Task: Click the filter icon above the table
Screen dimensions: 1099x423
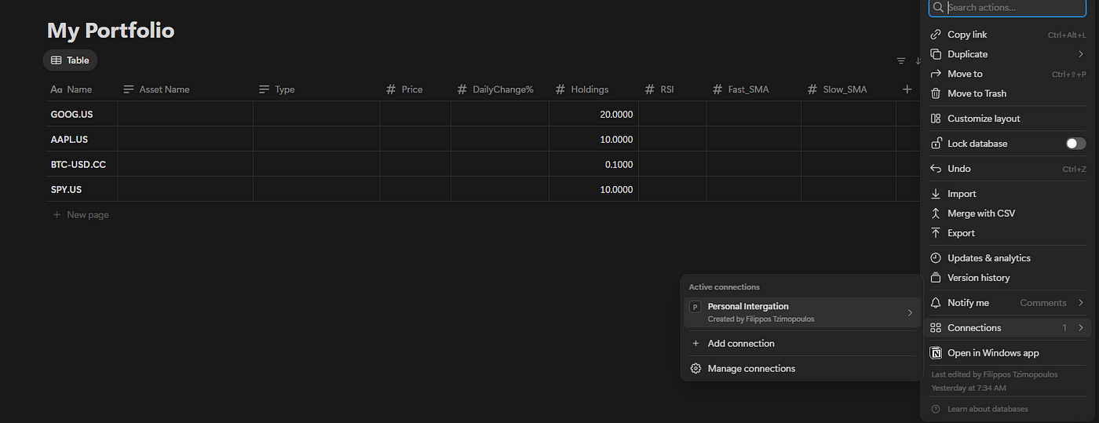Action: (x=901, y=60)
